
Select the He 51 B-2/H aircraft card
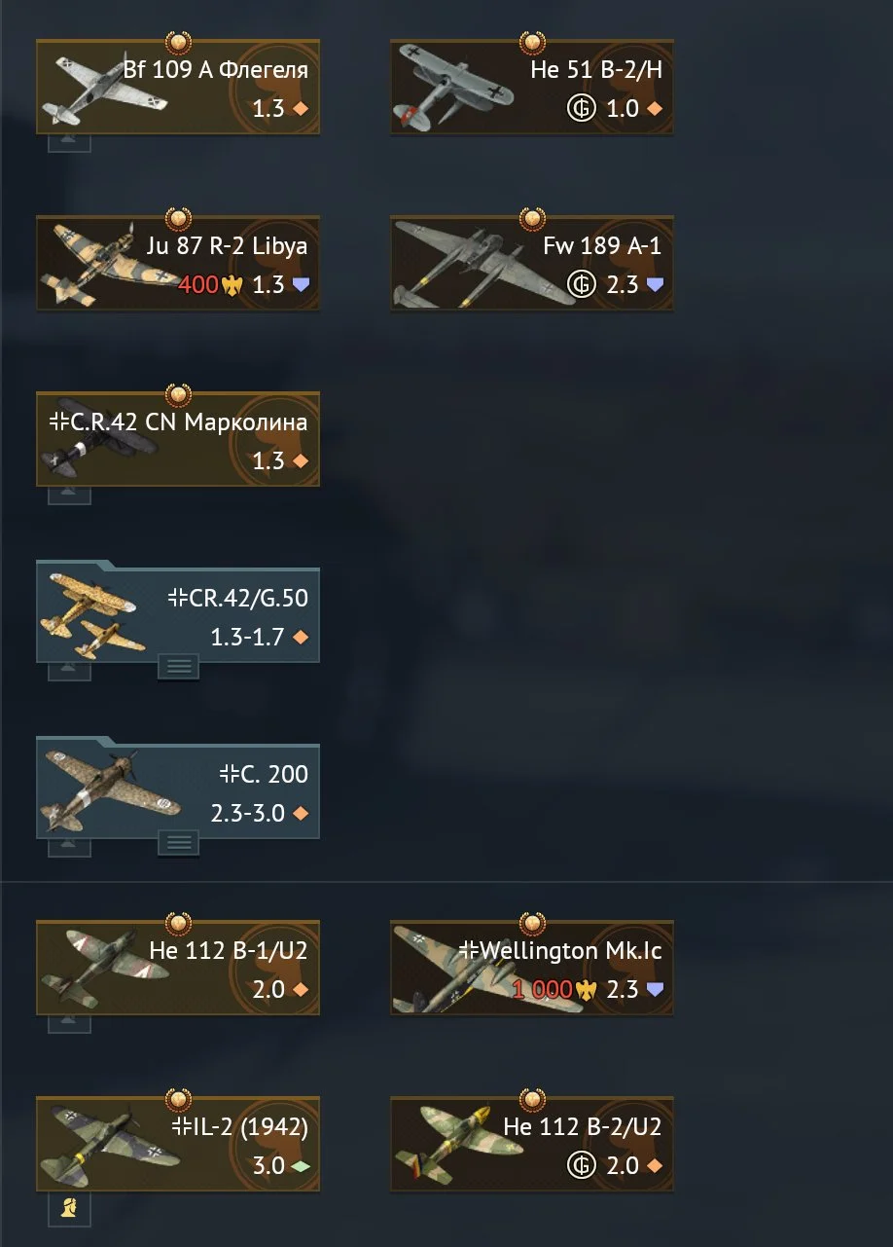click(x=532, y=88)
